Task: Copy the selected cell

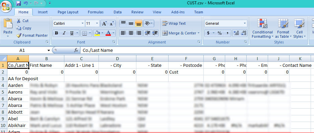Action: (x=24, y=28)
